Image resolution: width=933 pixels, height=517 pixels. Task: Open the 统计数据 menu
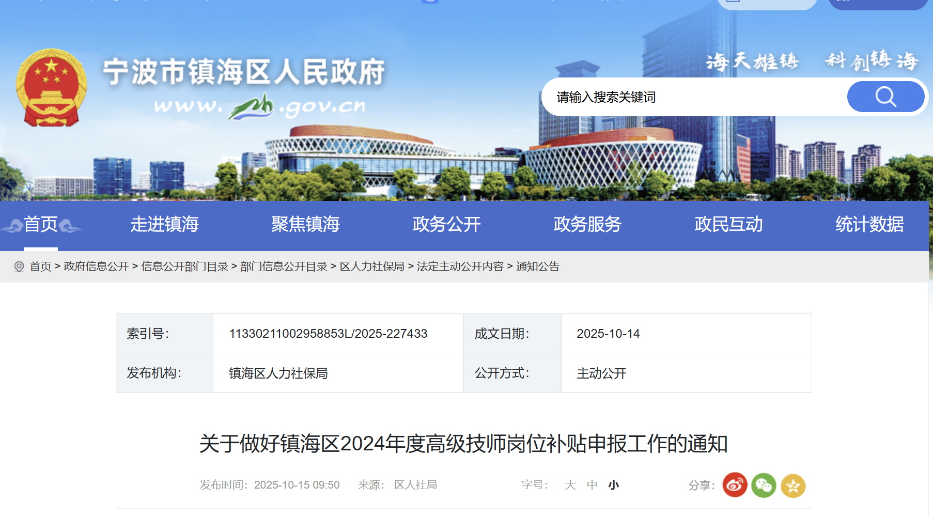[x=869, y=225]
